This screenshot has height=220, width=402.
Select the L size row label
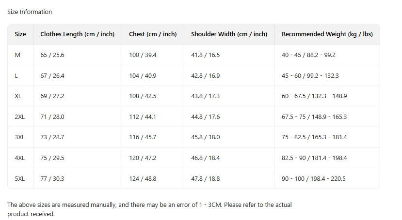pyautogui.click(x=16, y=76)
